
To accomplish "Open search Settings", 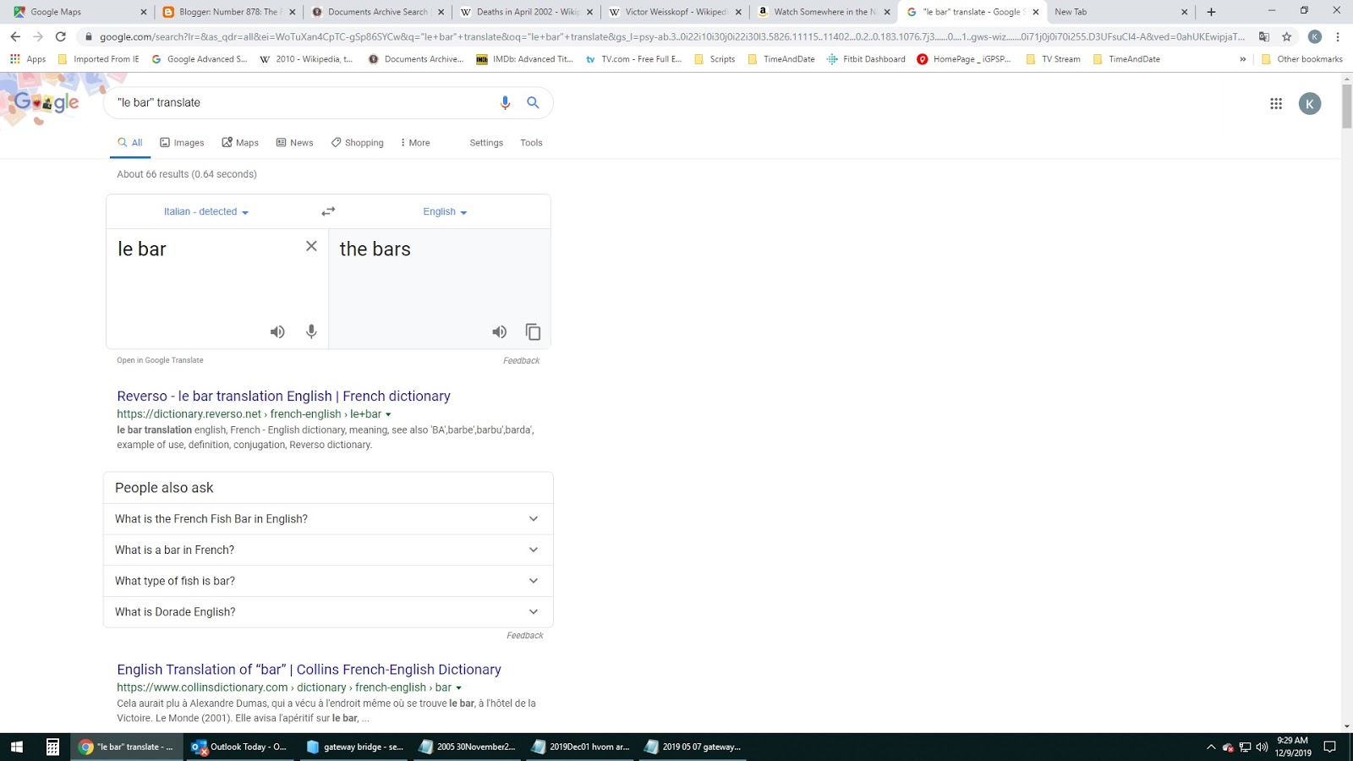I will click(486, 143).
